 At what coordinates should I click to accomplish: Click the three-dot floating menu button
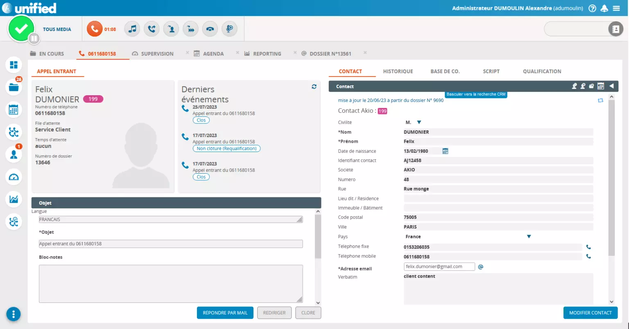click(14, 314)
